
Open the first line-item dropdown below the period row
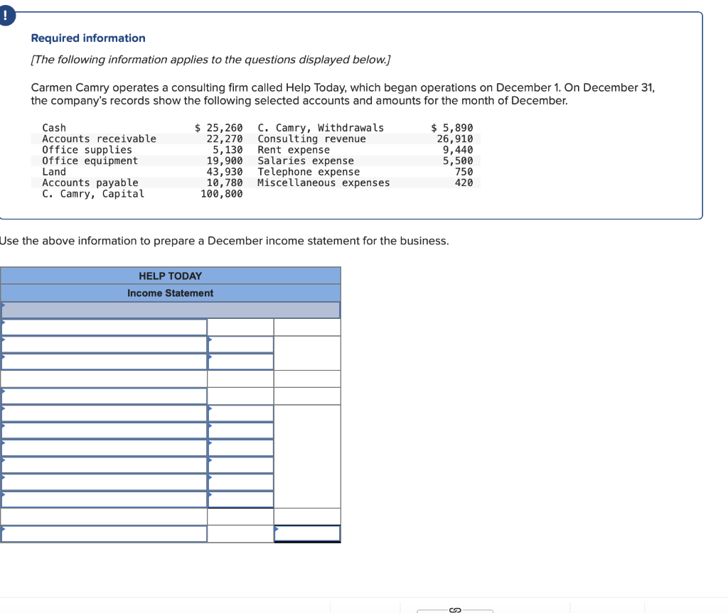coord(104,327)
